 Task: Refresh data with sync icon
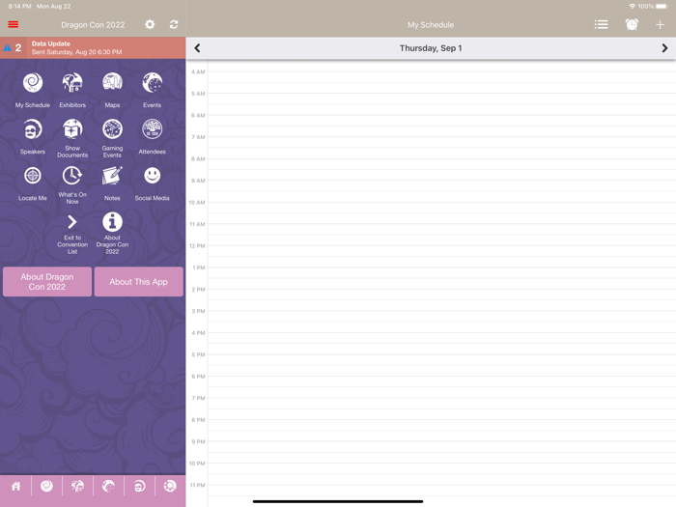tap(174, 24)
